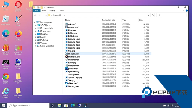Viewport: 192px width, 108px height.
Task: Select the Folder2.png file
Action: point(73,36)
